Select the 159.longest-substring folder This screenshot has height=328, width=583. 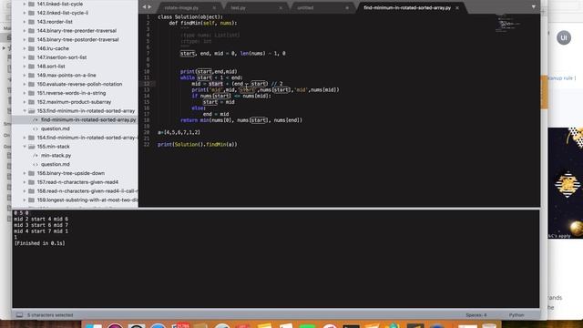(x=87, y=200)
